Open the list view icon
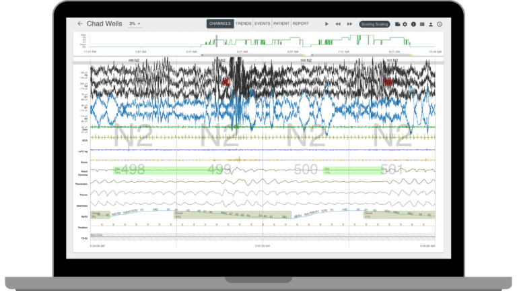The image size is (517, 291). point(422,24)
